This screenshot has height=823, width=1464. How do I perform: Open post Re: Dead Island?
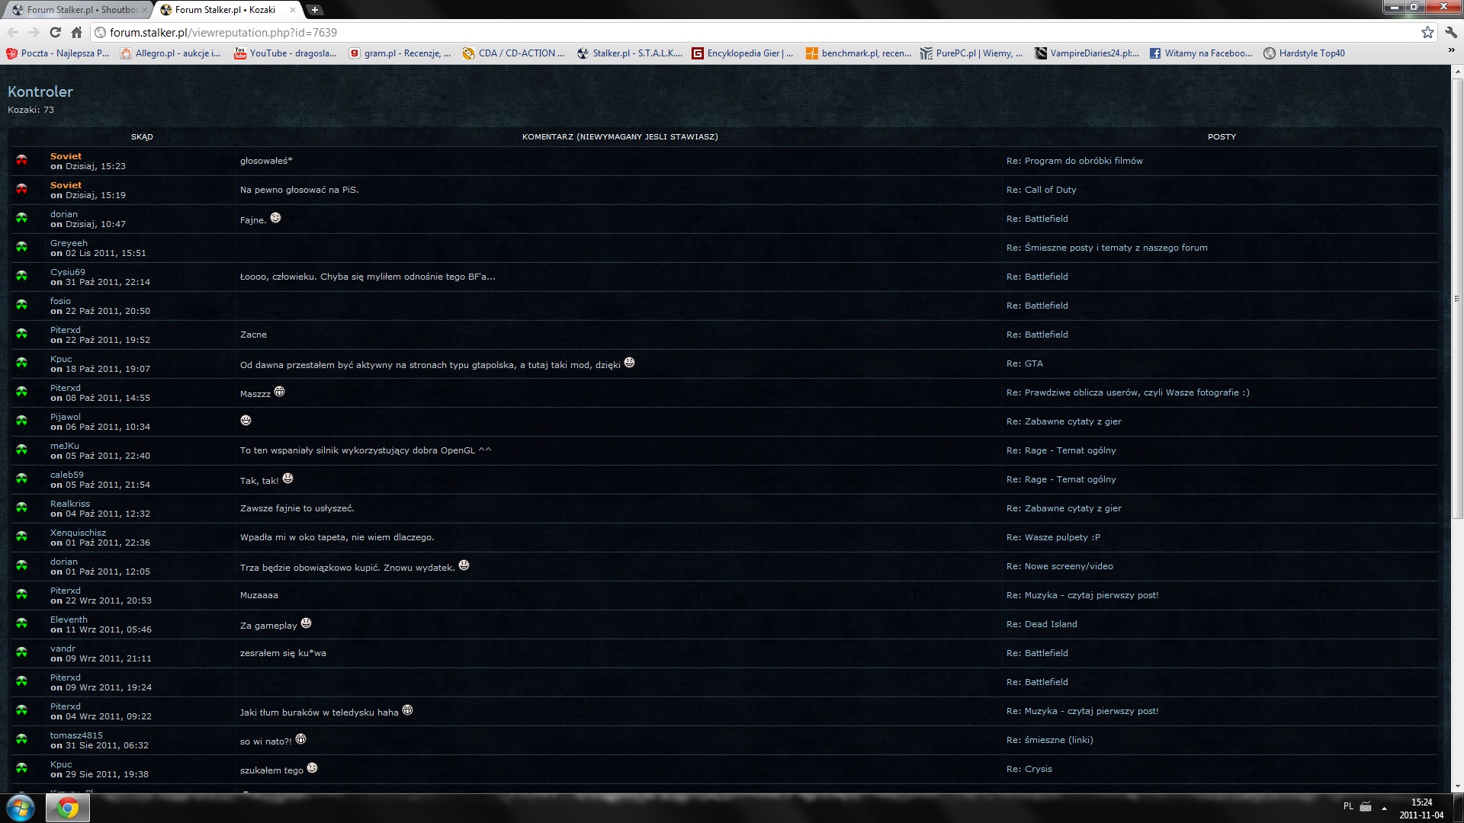1042,624
